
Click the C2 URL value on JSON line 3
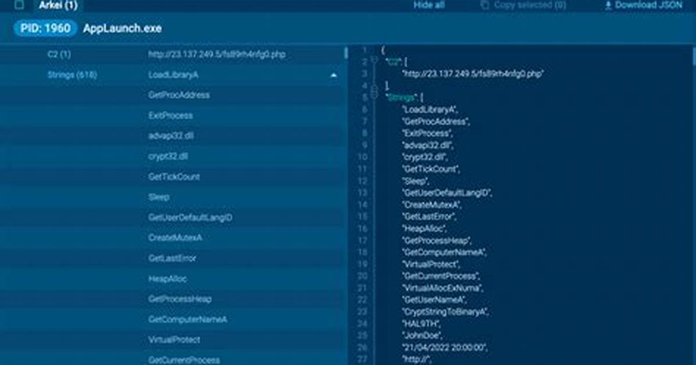click(473, 74)
